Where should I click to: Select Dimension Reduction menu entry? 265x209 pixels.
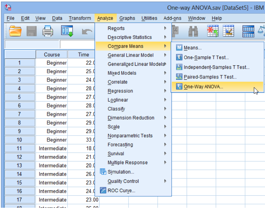tap(133, 118)
